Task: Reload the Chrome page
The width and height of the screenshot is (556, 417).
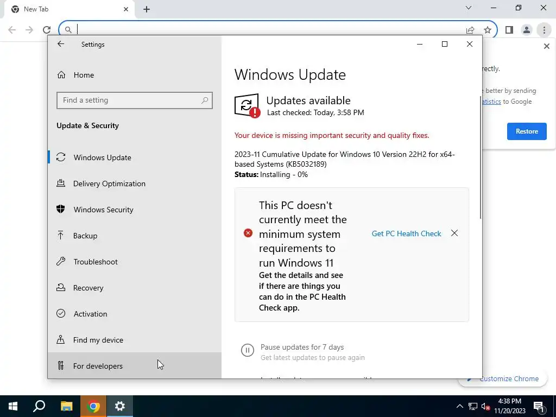Action: click(47, 30)
